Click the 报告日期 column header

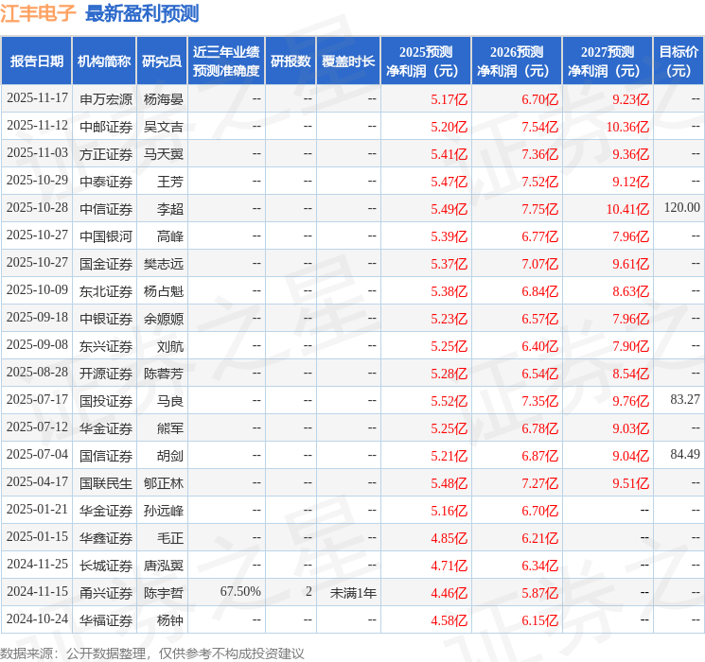click(x=36, y=61)
